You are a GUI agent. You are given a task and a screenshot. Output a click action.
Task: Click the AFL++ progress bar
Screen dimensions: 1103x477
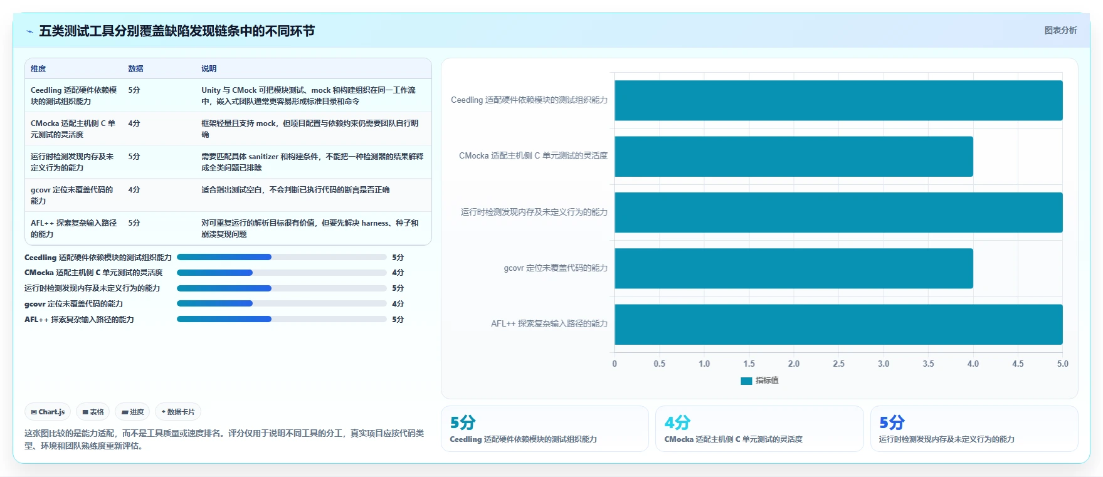(282, 319)
